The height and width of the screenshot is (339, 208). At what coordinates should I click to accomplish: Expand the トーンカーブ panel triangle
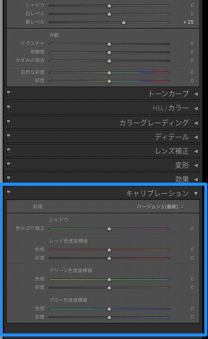[196, 94]
